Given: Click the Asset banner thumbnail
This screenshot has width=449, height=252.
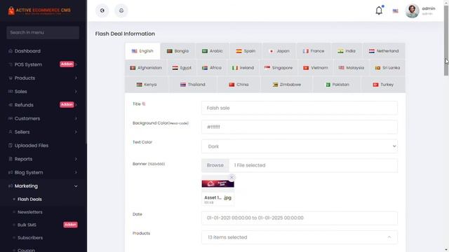Looking at the screenshot, I should 218,183.
